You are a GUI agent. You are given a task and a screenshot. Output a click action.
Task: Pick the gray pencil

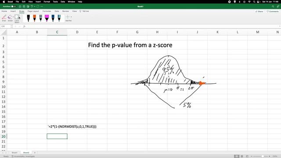point(41,18)
